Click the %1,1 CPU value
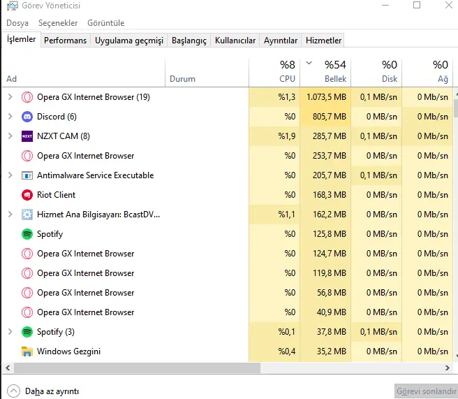 (287, 215)
